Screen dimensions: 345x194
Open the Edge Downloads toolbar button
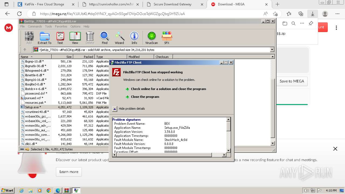[x=313, y=14]
